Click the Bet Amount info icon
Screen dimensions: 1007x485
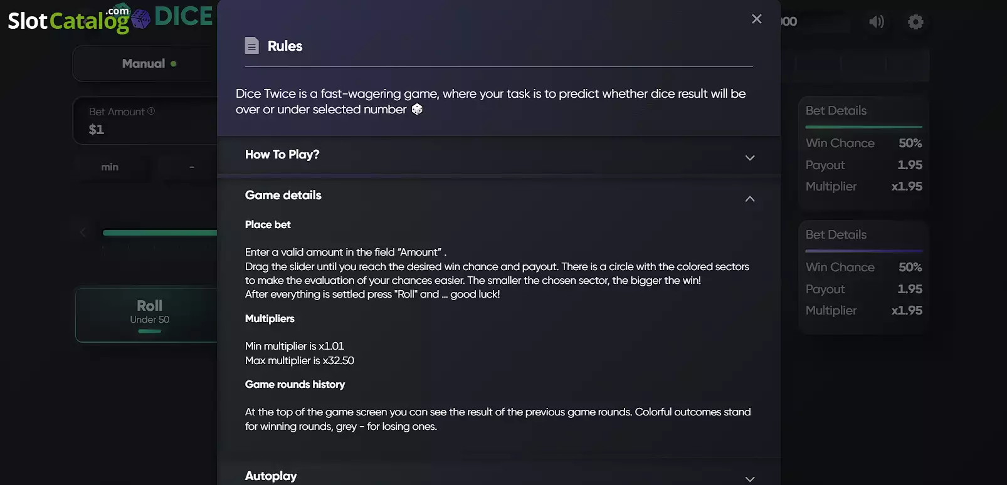151,111
